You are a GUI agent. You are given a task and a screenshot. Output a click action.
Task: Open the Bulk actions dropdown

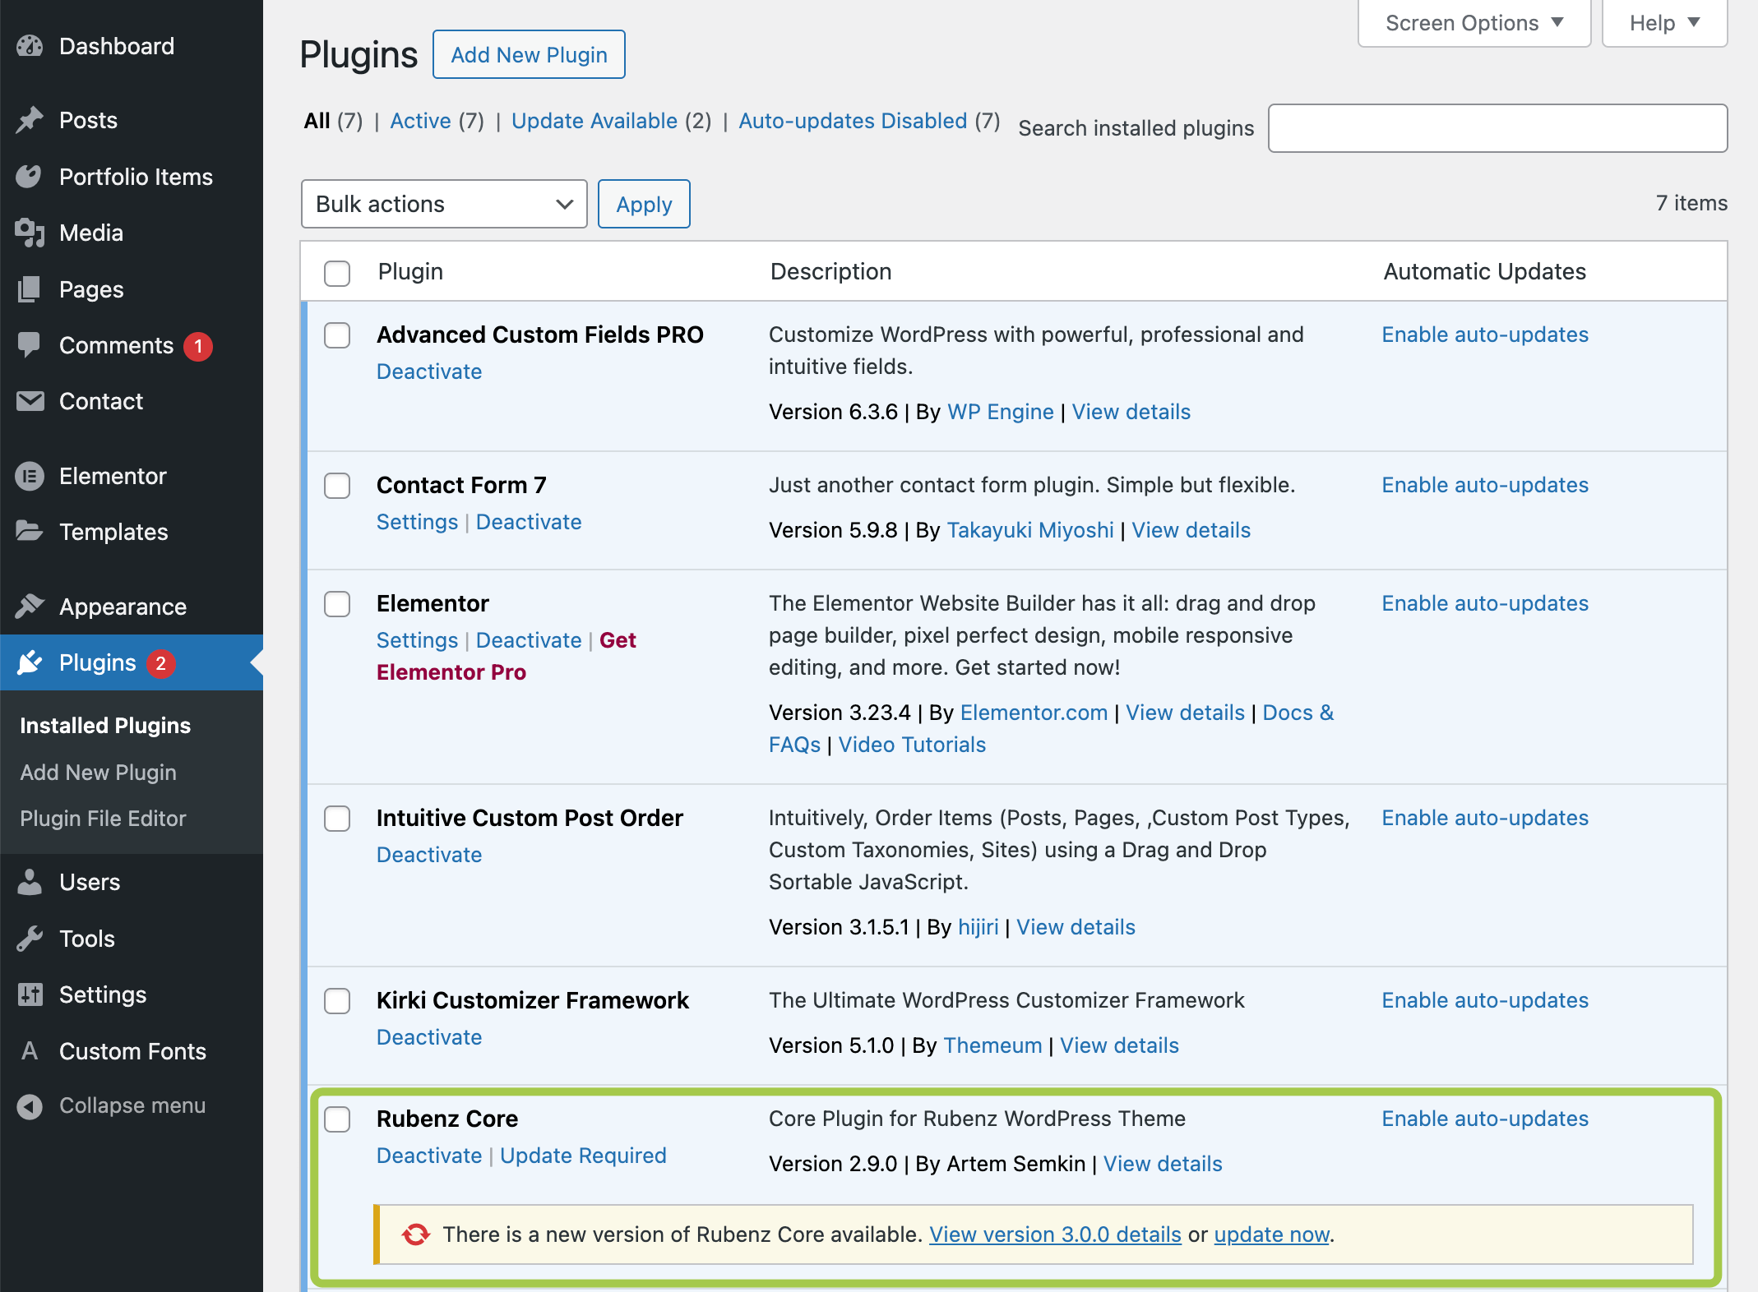tap(444, 204)
